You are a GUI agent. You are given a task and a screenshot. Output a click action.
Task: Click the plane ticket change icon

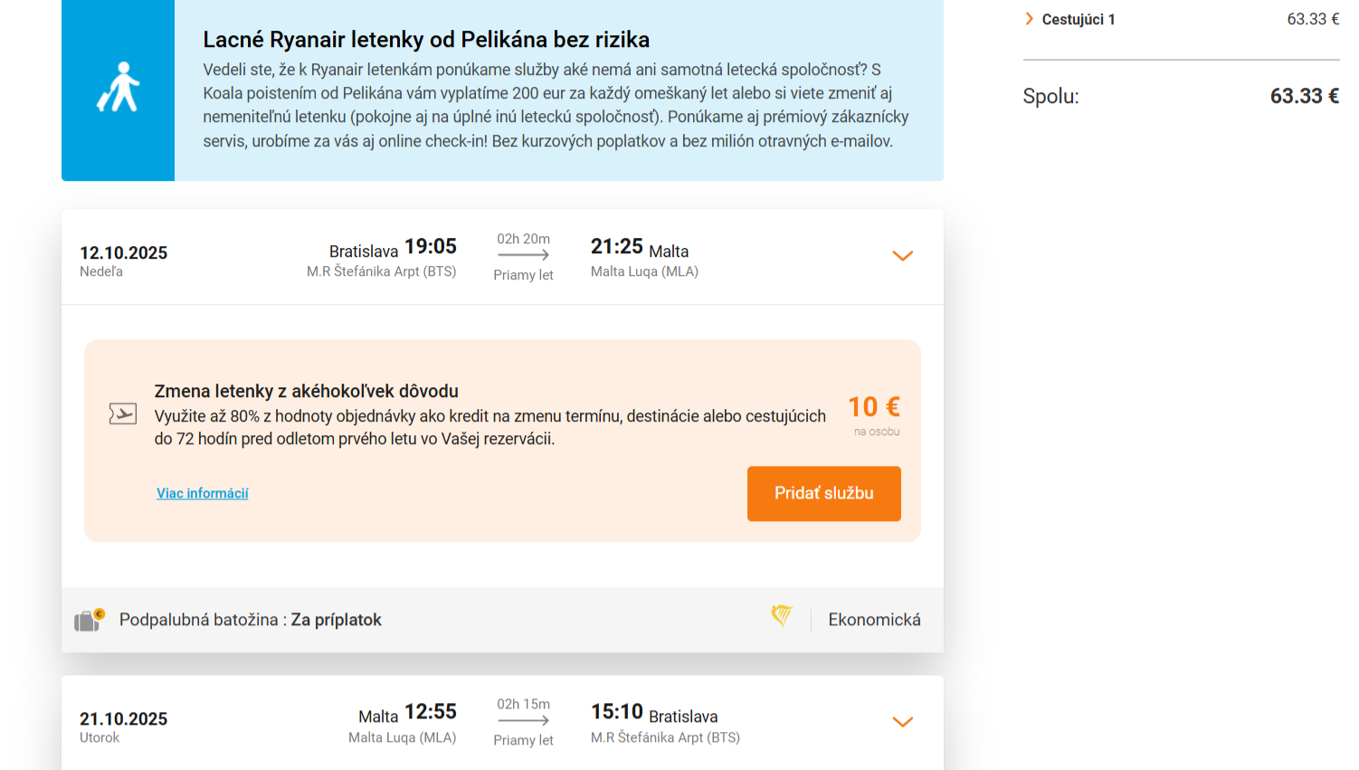[123, 414]
